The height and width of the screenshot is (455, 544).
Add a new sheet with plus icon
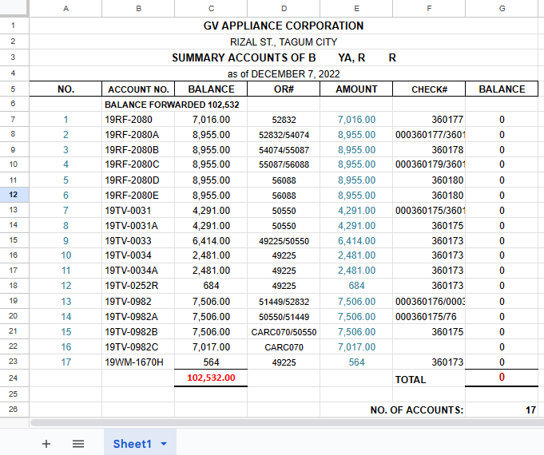(x=46, y=444)
